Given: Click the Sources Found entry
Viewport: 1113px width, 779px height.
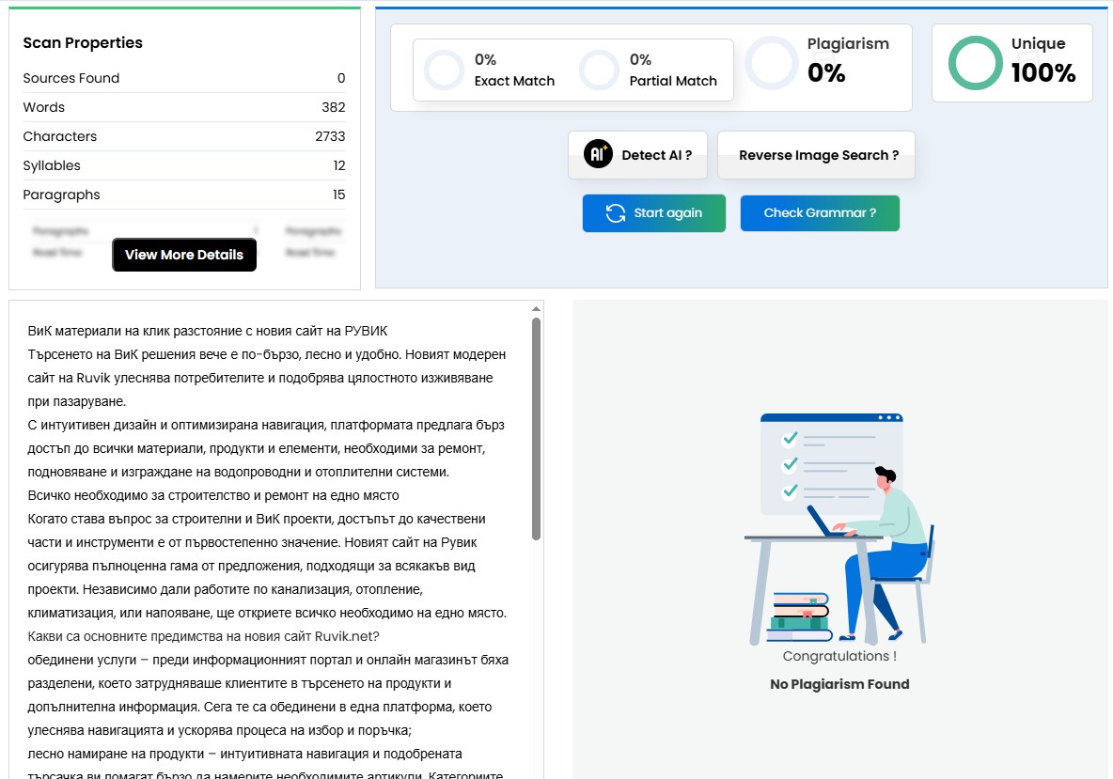Looking at the screenshot, I should pos(184,78).
